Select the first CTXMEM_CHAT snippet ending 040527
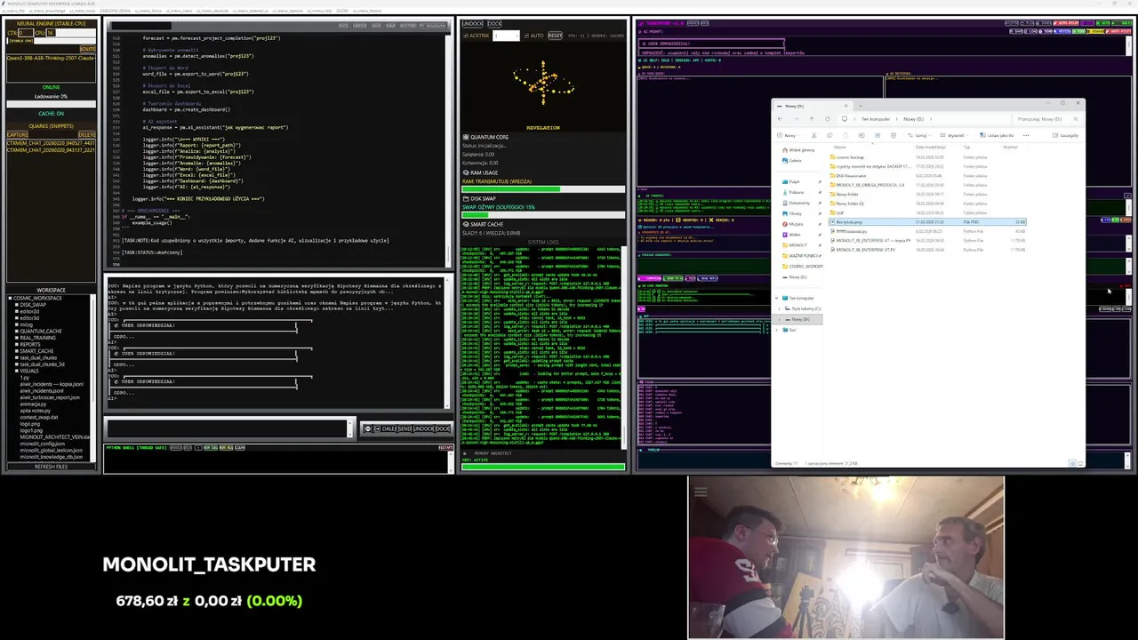Viewport: 1138px width, 640px height. [x=51, y=143]
